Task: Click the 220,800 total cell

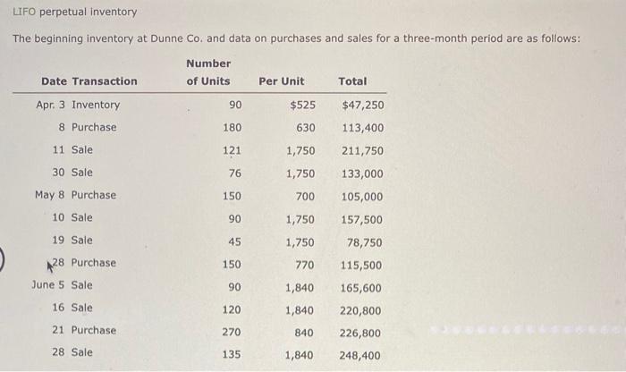Action: (x=360, y=310)
